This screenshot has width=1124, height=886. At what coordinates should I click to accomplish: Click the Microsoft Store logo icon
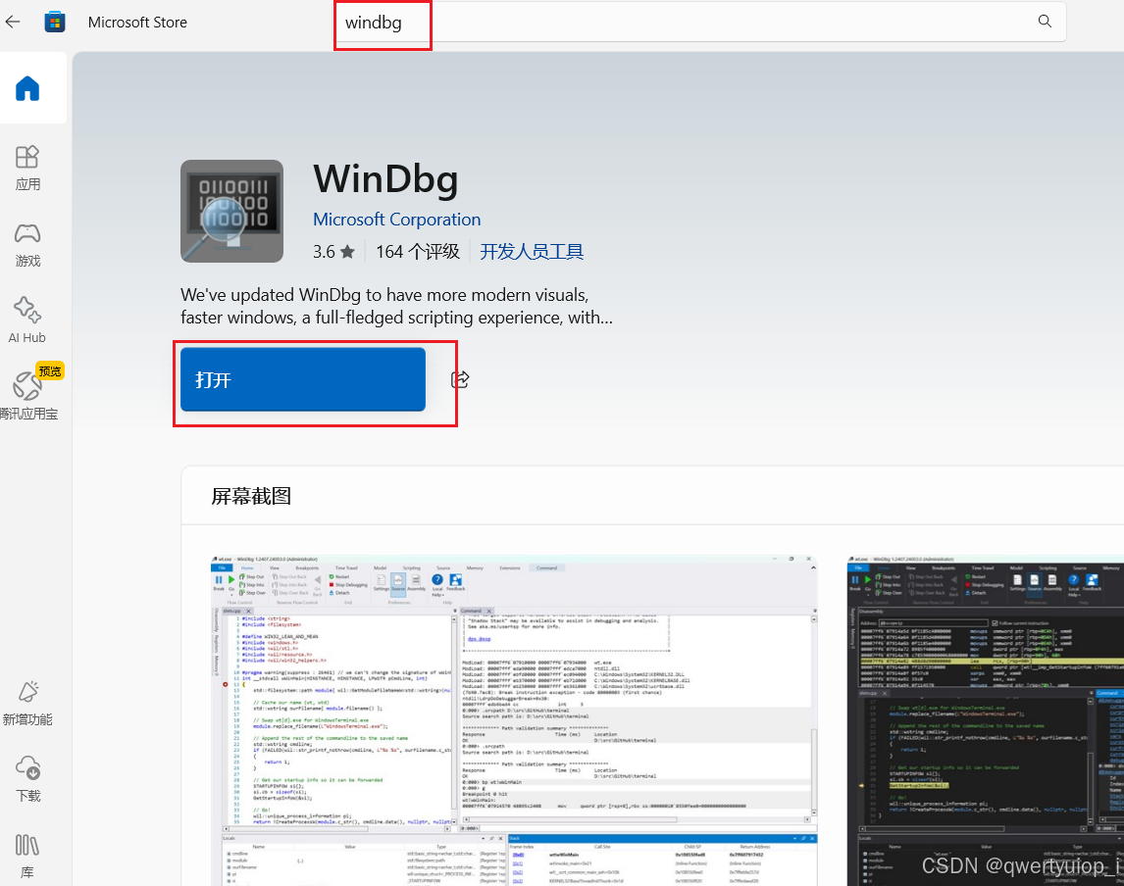point(55,23)
